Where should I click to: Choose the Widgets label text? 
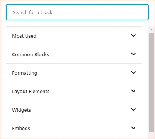tap(21, 110)
